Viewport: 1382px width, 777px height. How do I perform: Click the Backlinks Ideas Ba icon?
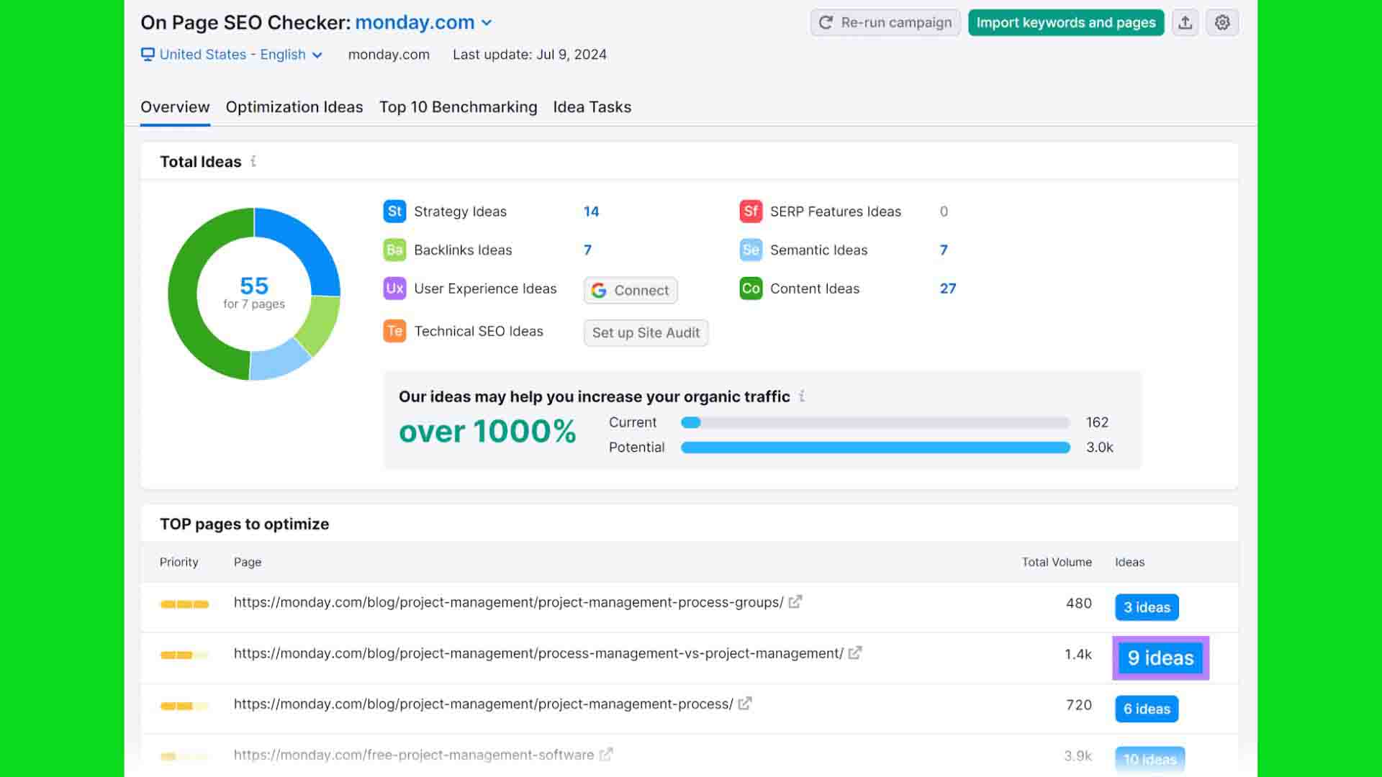click(x=394, y=250)
